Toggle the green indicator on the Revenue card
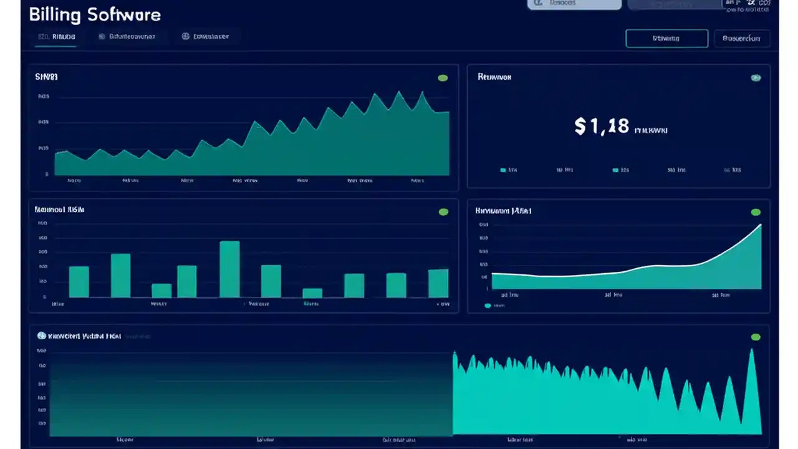The image size is (798, 449). pos(756,77)
